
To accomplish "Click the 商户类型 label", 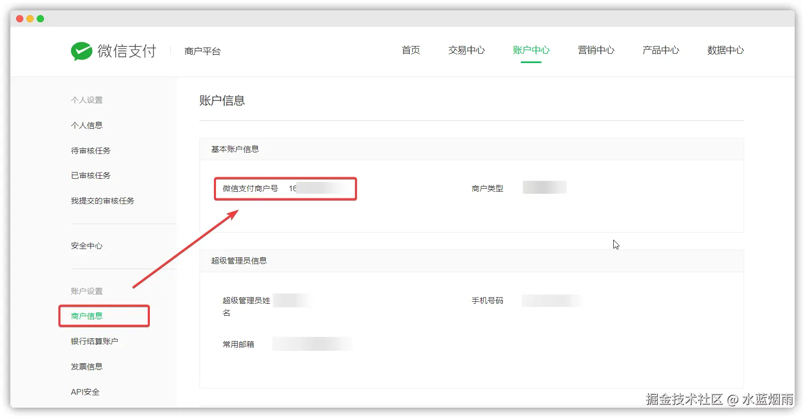I will click(487, 189).
